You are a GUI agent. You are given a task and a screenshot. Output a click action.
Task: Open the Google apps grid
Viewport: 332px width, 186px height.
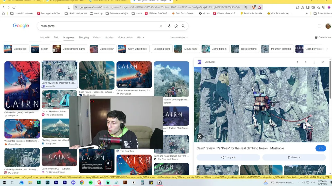(x=320, y=26)
